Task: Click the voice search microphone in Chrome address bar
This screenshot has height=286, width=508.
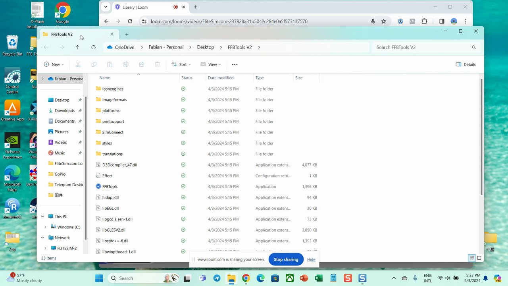Action: tap(373, 21)
